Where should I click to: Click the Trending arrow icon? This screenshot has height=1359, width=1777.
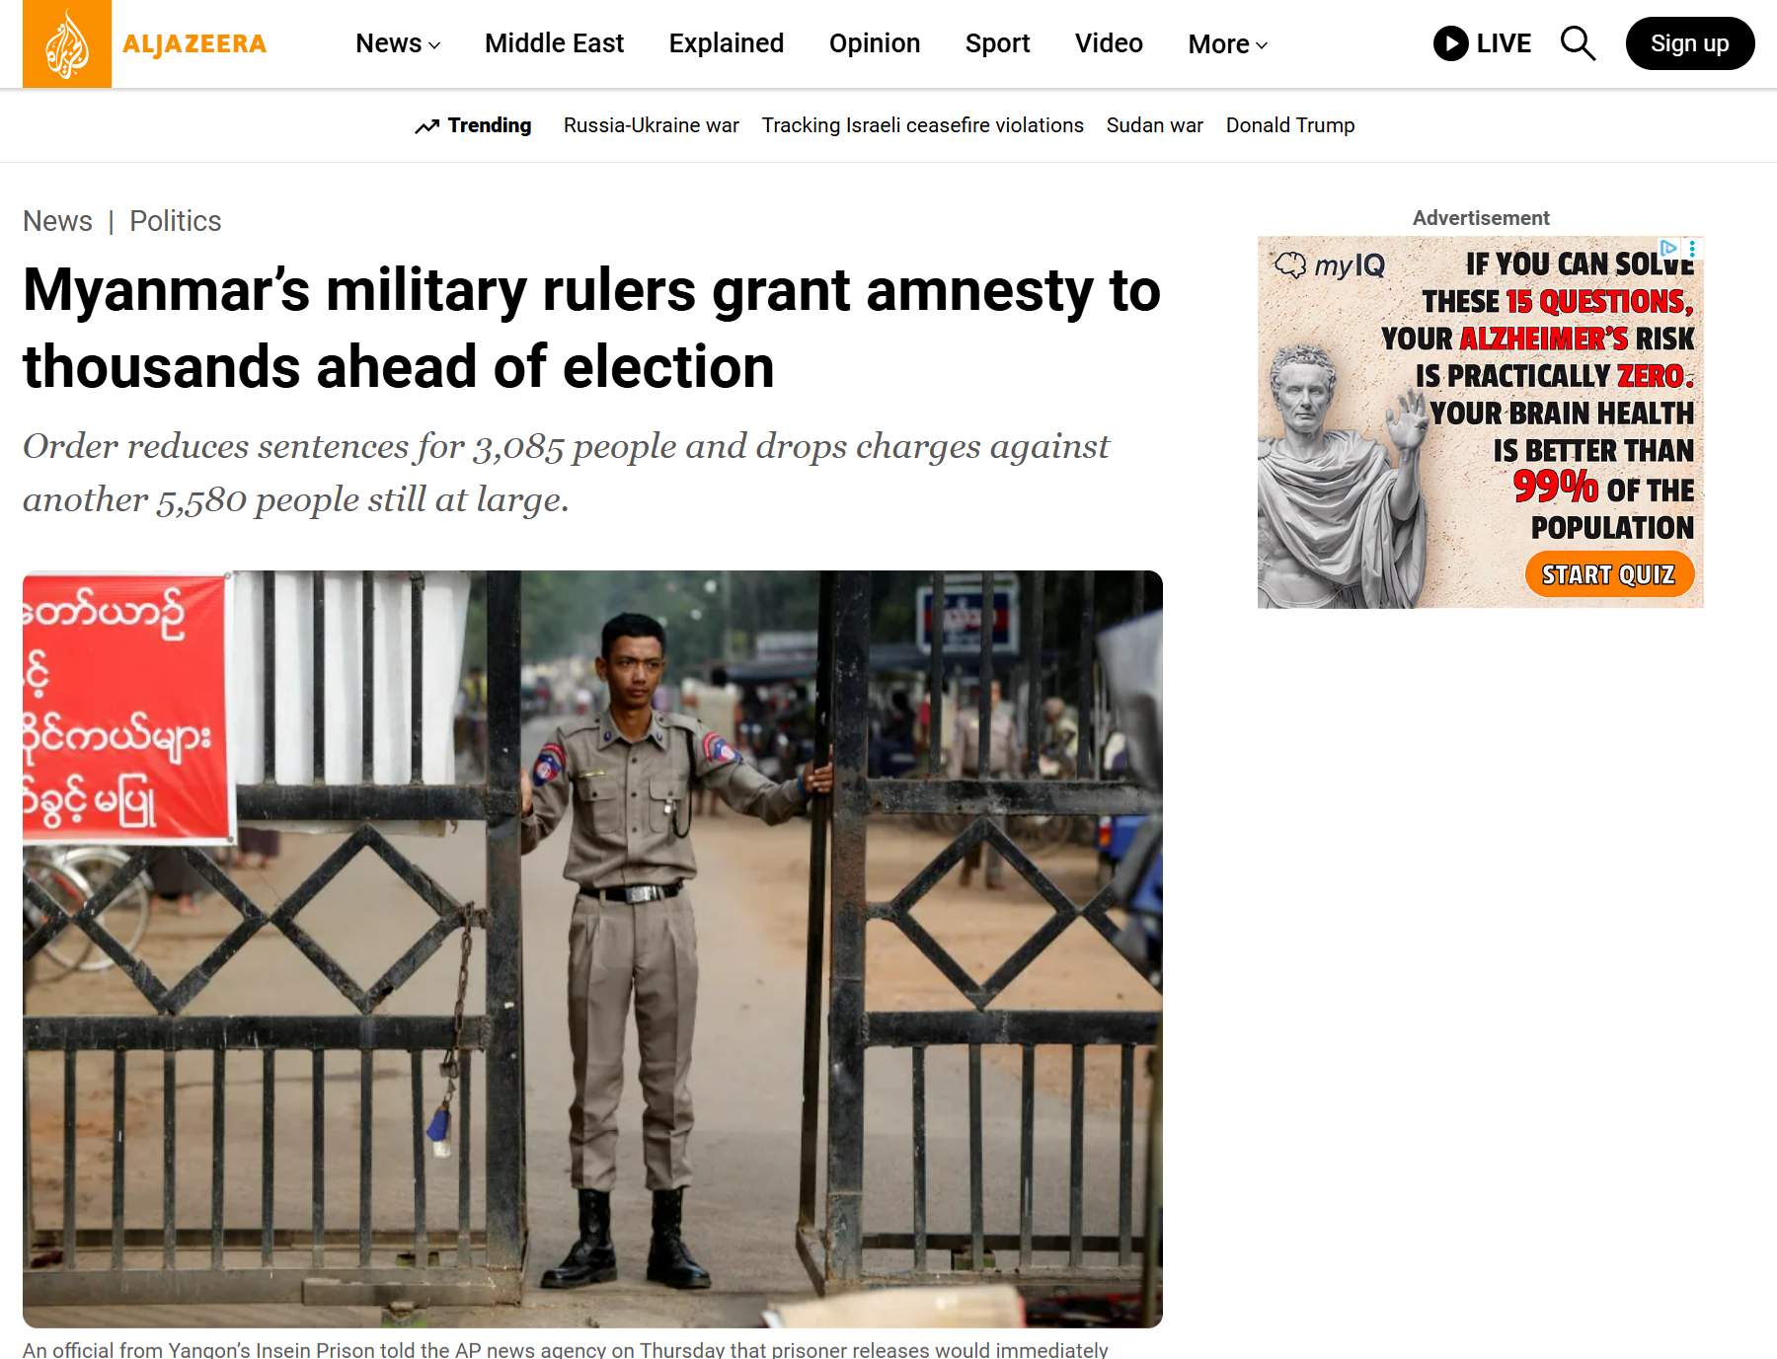(x=426, y=126)
